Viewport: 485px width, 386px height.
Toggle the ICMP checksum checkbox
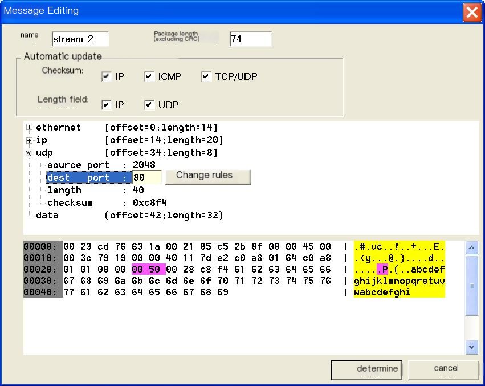149,76
